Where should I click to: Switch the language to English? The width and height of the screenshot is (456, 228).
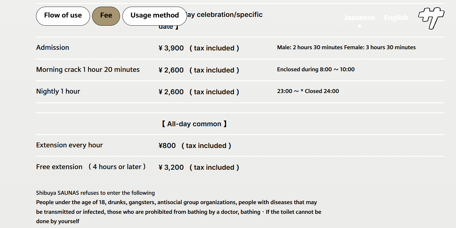point(396,18)
